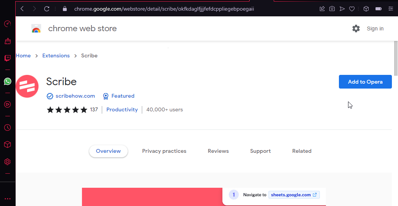Open History clock icon in sidebar
This screenshot has height=206, width=398.
point(8,128)
